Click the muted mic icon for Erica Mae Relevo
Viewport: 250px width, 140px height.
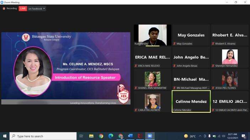coord(136,66)
